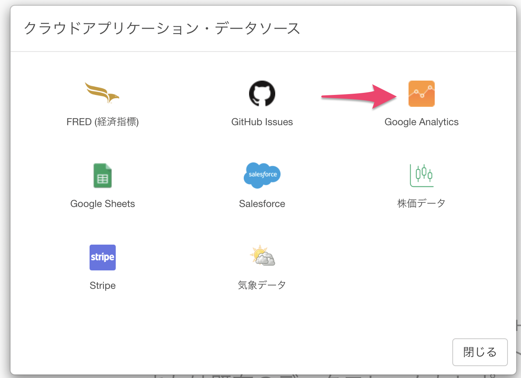Click the Google Analytics label
The height and width of the screenshot is (378, 521).
[422, 122]
